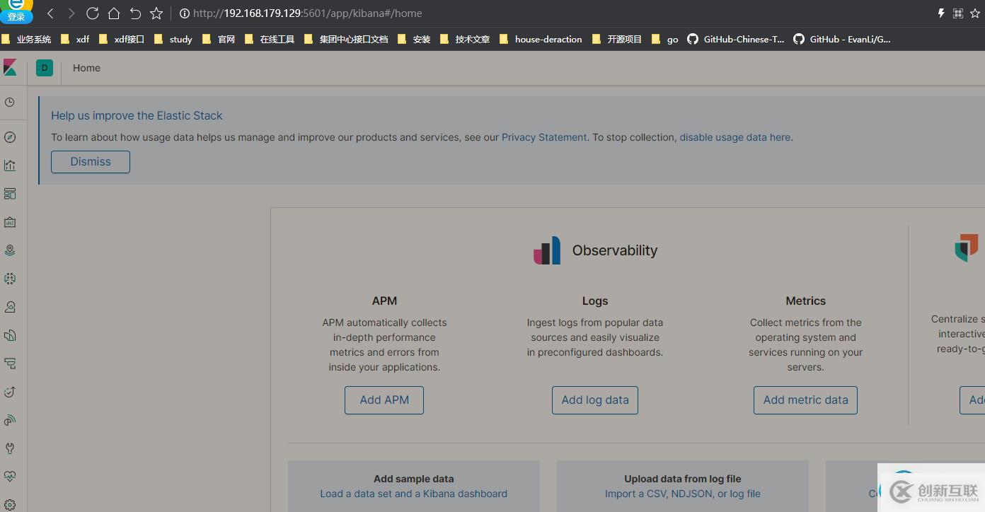Open the 开源项目 bookmark folder
The image size is (985, 512).
point(617,40)
